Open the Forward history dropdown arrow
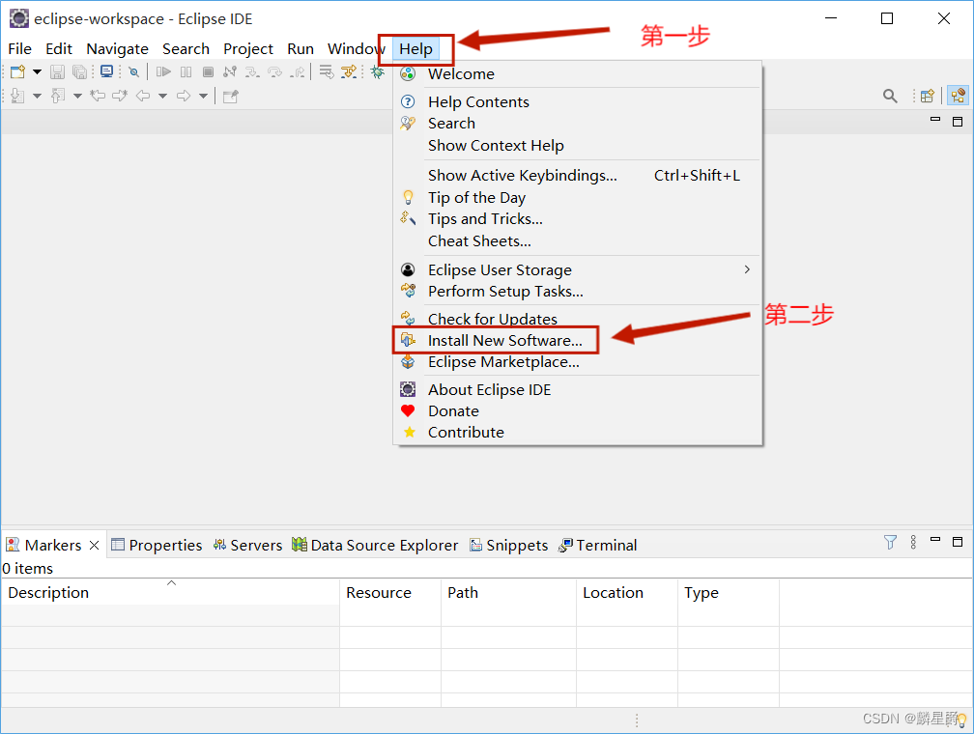974x734 pixels. coord(203,96)
